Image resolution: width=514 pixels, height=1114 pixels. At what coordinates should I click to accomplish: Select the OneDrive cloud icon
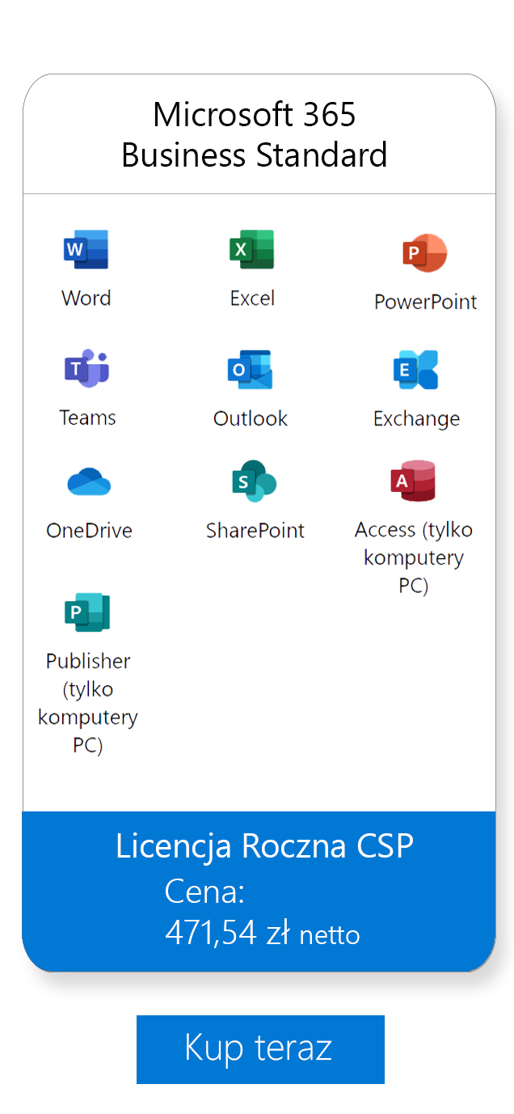89,482
